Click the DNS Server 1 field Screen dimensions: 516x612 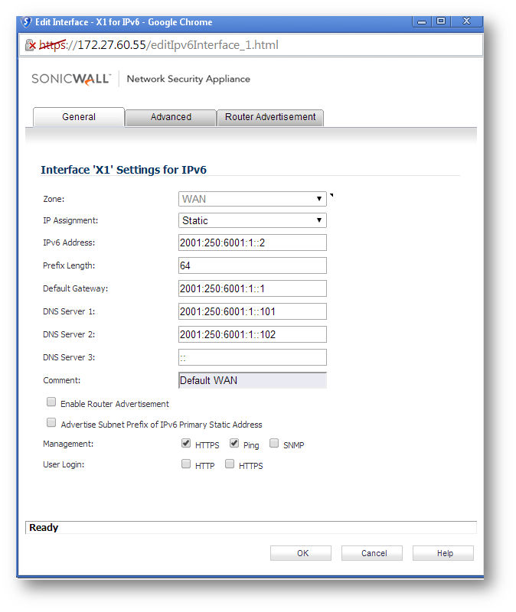[x=253, y=311]
